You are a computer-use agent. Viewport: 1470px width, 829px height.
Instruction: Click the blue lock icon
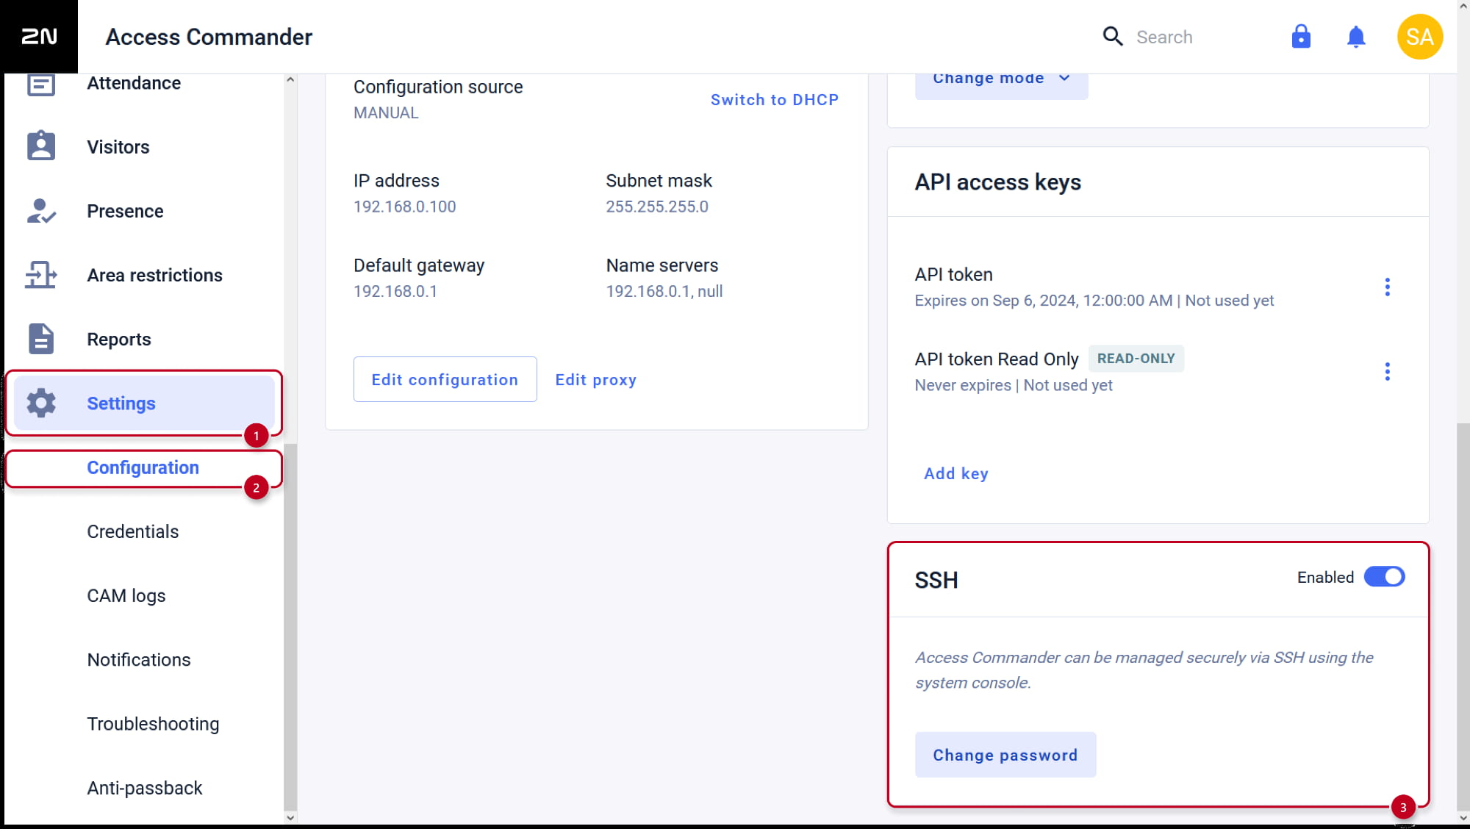(x=1301, y=36)
